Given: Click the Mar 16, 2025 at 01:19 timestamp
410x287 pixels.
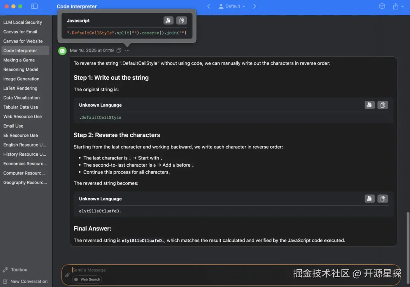Looking at the screenshot, I should 91,50.
